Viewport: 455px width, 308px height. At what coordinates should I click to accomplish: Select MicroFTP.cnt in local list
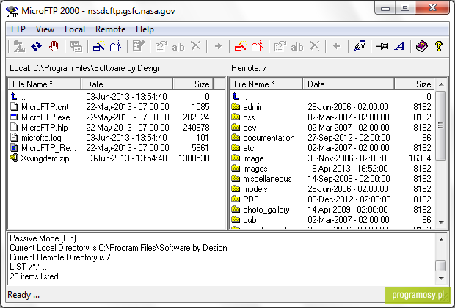click(40, 107)
